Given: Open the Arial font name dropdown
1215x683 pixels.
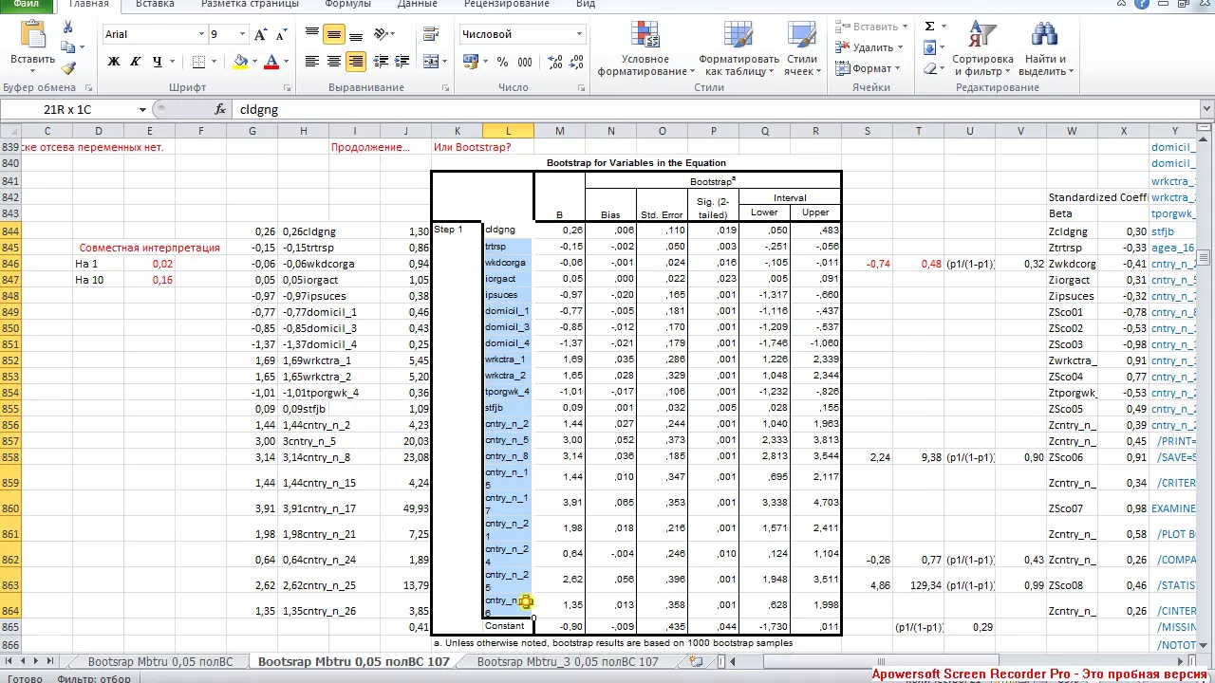Looking at the screenshot, I should pyautogui.click(x=201, y=34).
